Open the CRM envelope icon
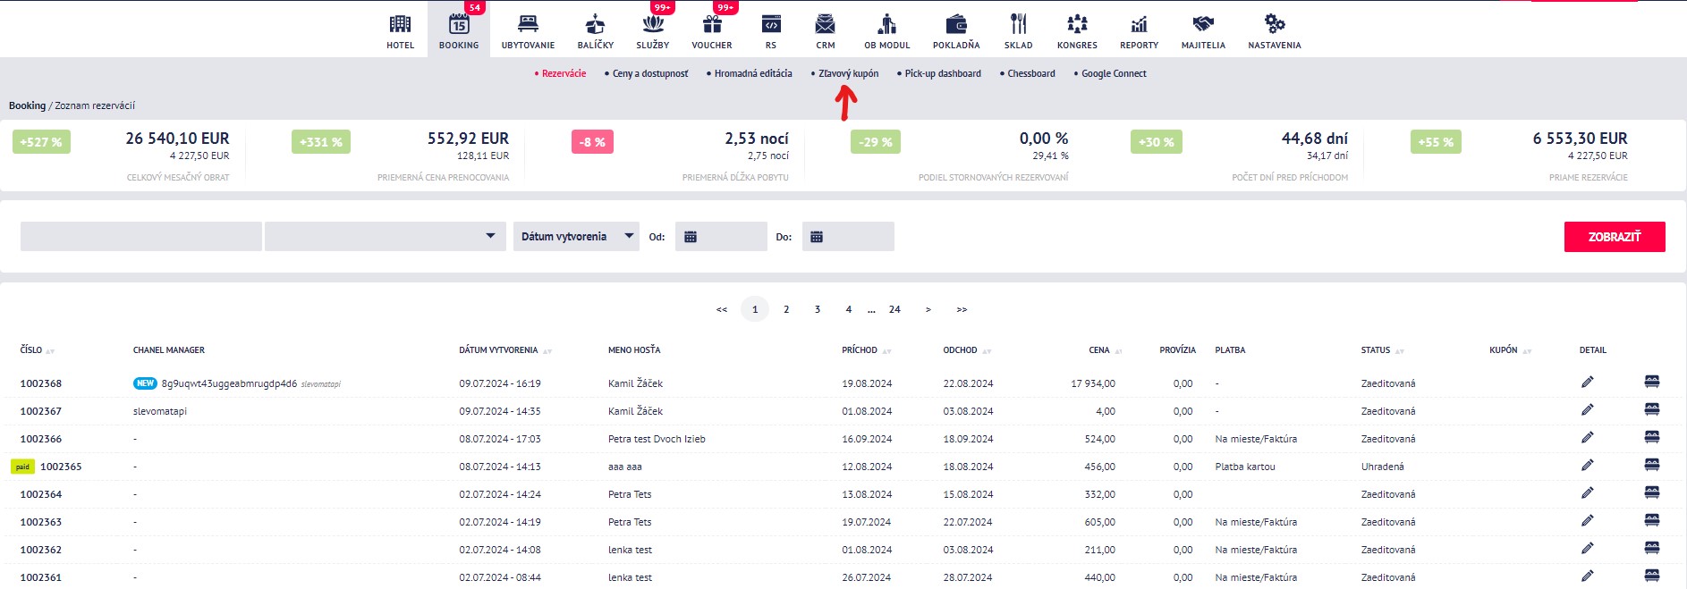This screenshot has height=589, width=1687. pyautogui.click(x=825, y=24)
